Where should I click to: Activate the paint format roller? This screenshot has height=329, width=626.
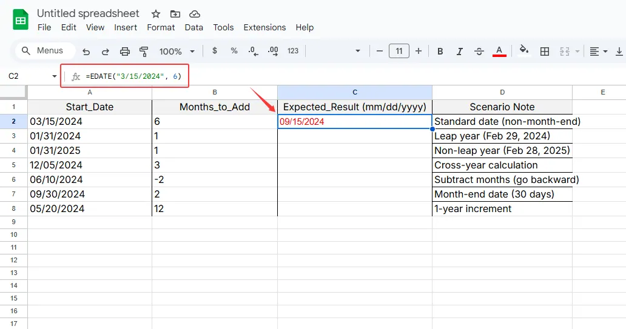click(x=144, y=52)
